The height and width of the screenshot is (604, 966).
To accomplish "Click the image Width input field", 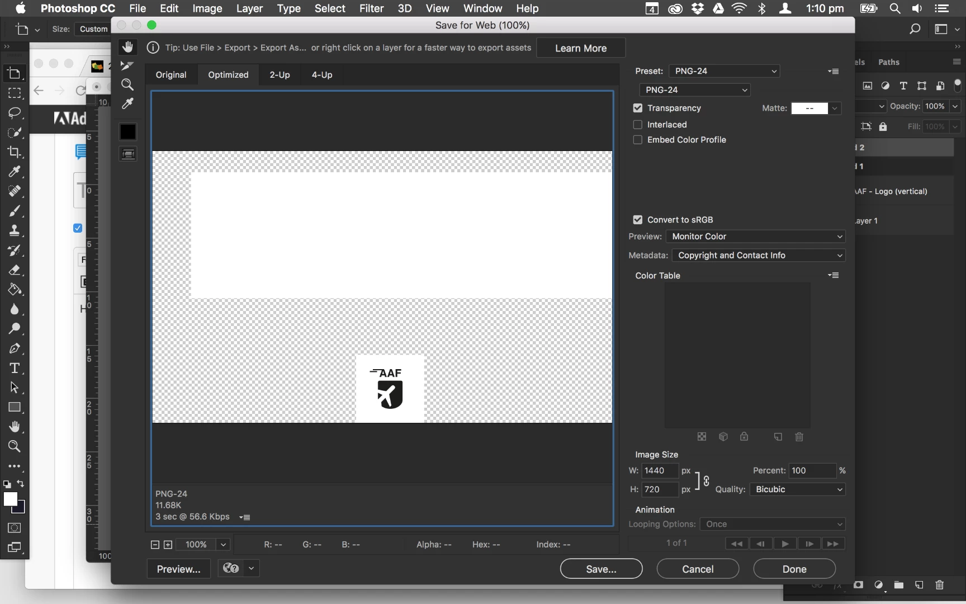I will click(660, 470).
